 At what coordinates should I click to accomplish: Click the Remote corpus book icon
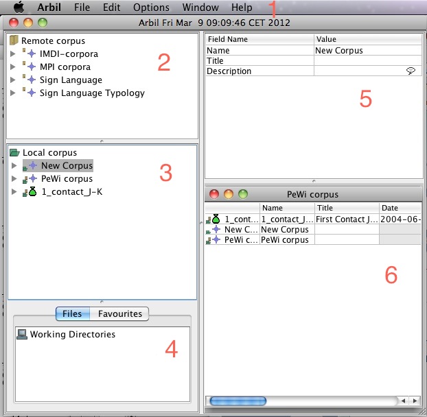coord(14,41)
